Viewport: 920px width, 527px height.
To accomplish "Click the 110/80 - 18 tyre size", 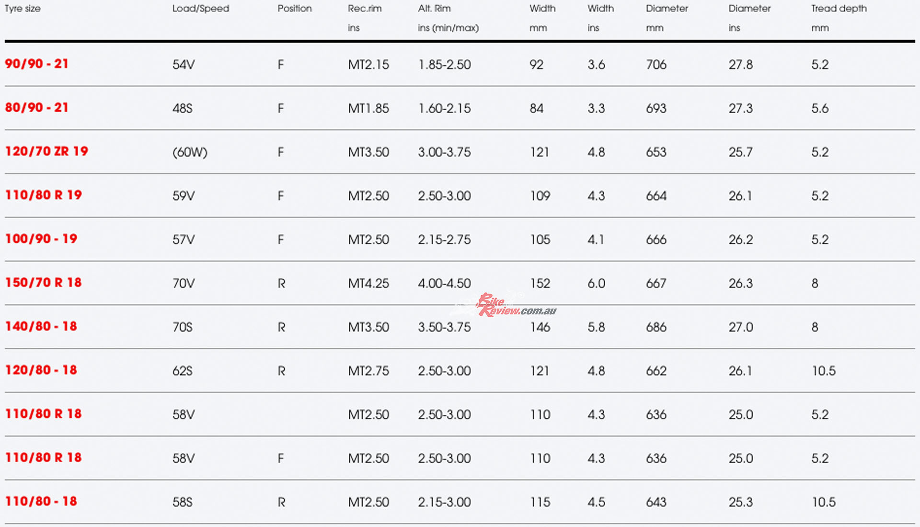I will [41, 501].
